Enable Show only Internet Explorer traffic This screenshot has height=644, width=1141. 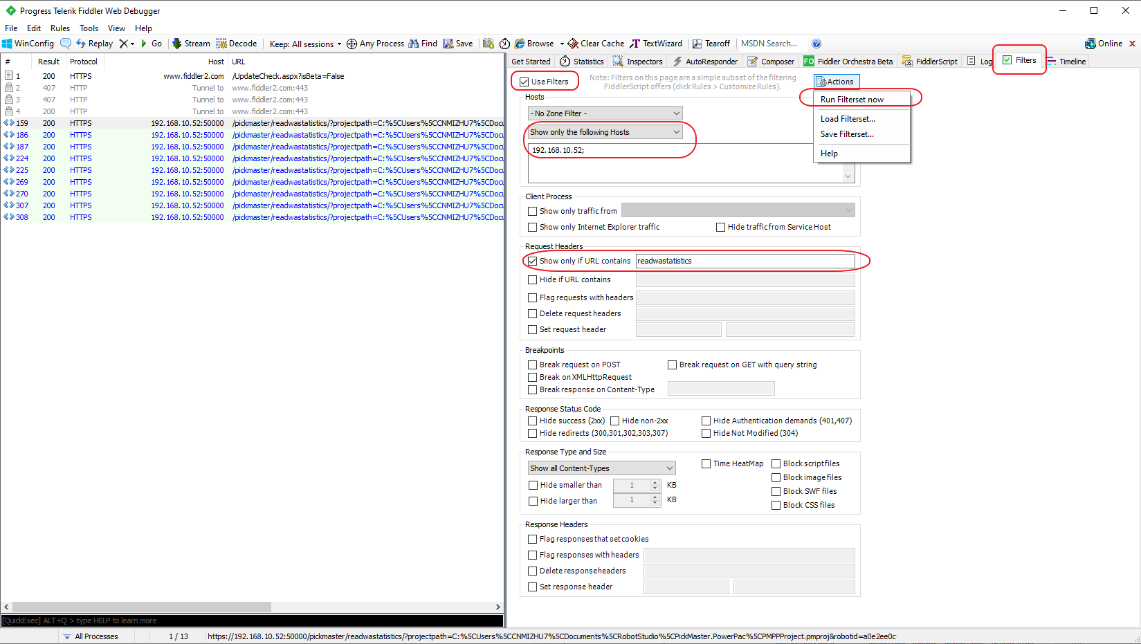click(x=532, y=227)
